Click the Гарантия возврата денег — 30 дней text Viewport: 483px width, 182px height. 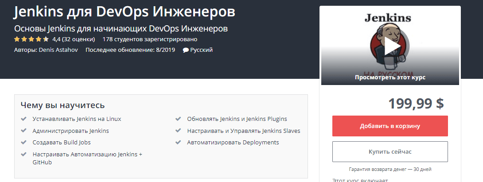[x=390, y=169]
